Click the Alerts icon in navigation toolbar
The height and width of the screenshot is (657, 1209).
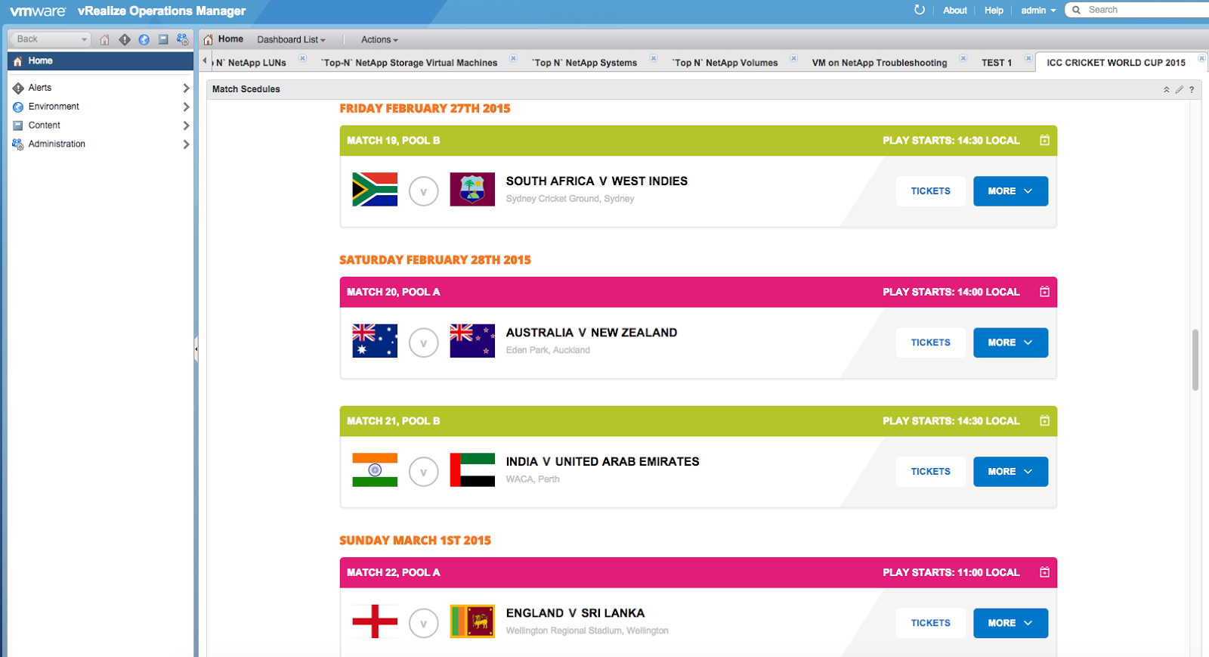pos(125,39)
